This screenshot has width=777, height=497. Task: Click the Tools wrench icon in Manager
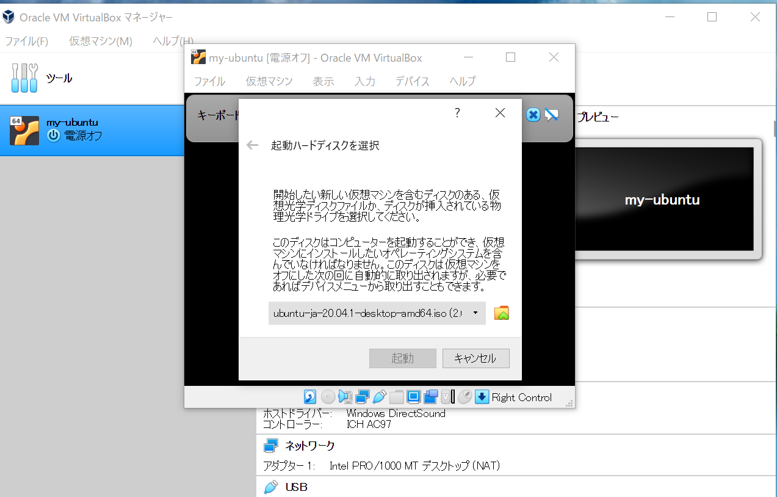coord(24,78)
